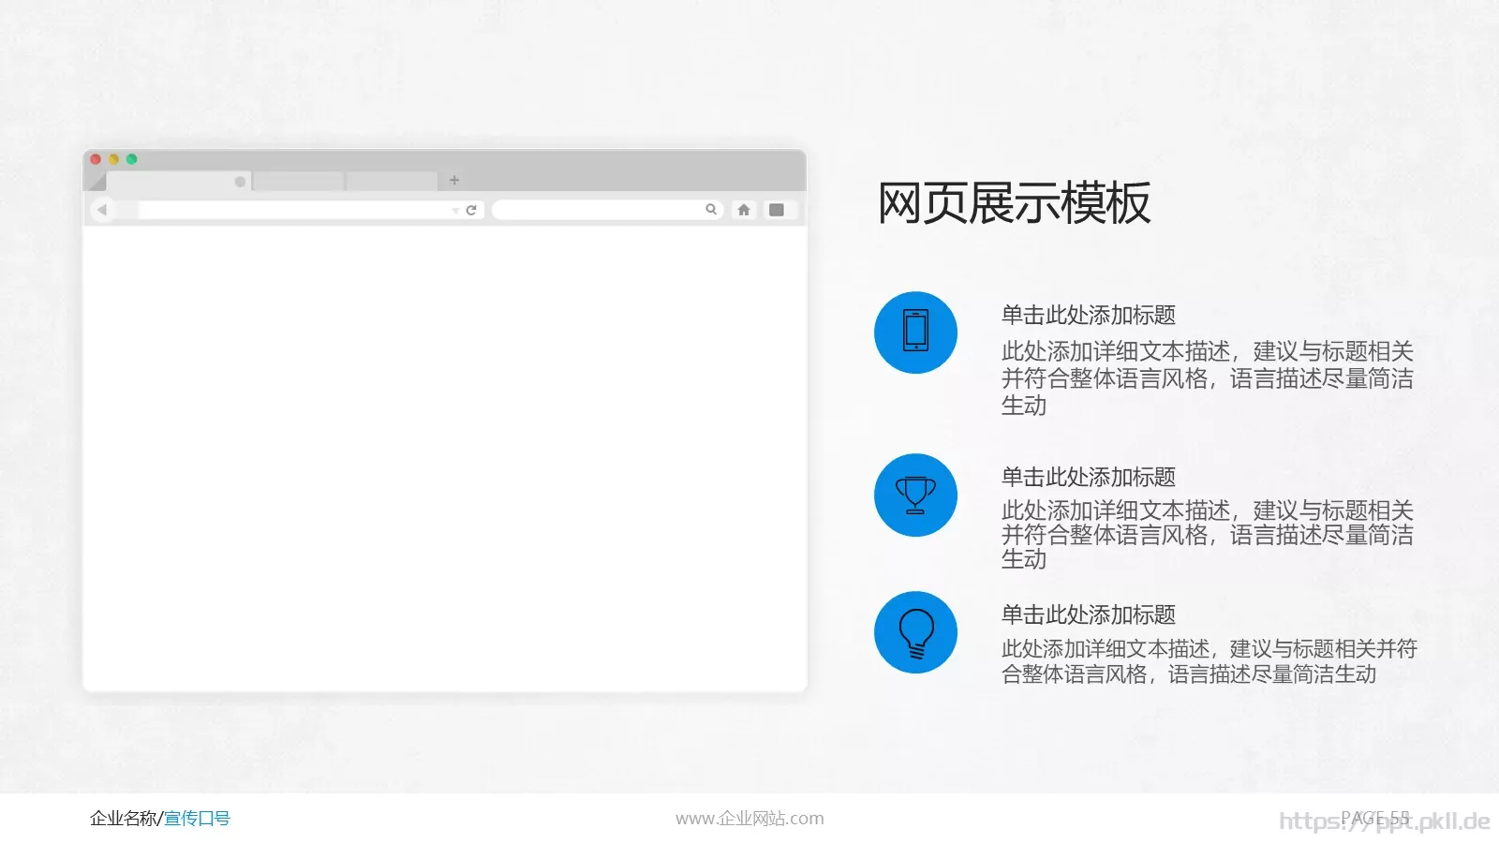Click the reload icon in the address bar
Image resolution: width=1499 pixels, height=843 pixels.
[x=471, y=210]
